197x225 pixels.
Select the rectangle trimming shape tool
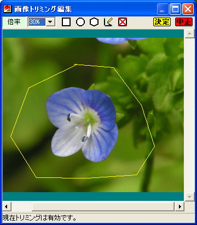66,22
